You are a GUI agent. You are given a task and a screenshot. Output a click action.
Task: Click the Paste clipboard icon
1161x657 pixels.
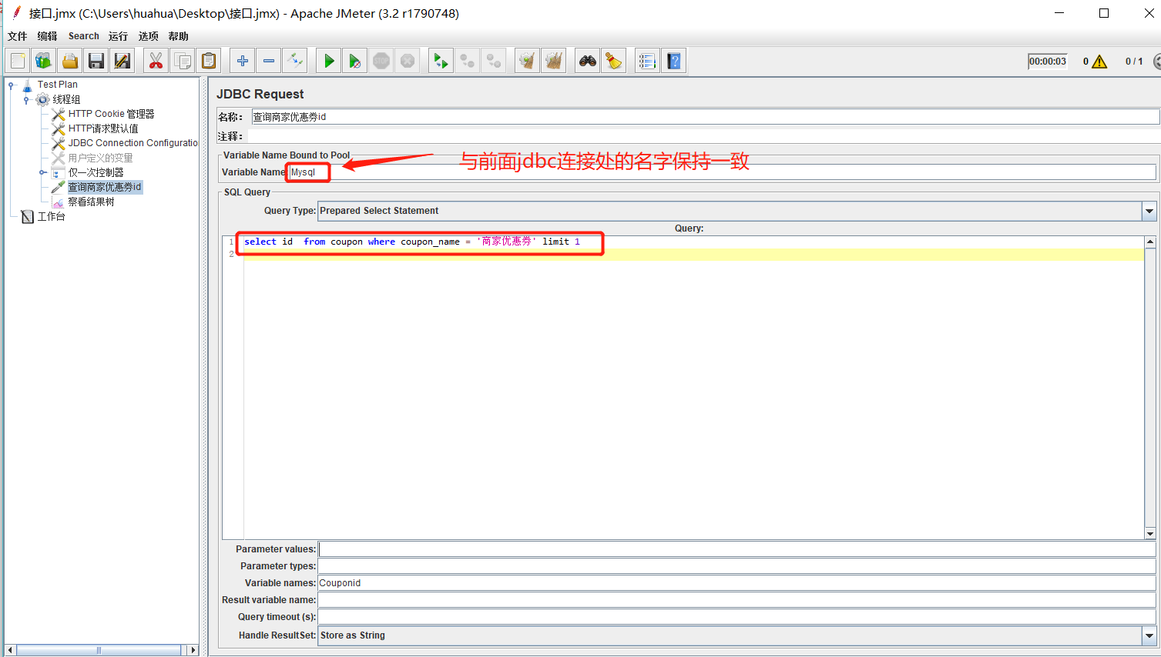(x=209, y=61)
